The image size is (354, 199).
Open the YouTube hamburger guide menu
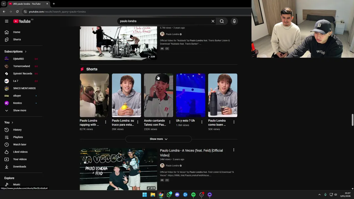click(7, 21)
